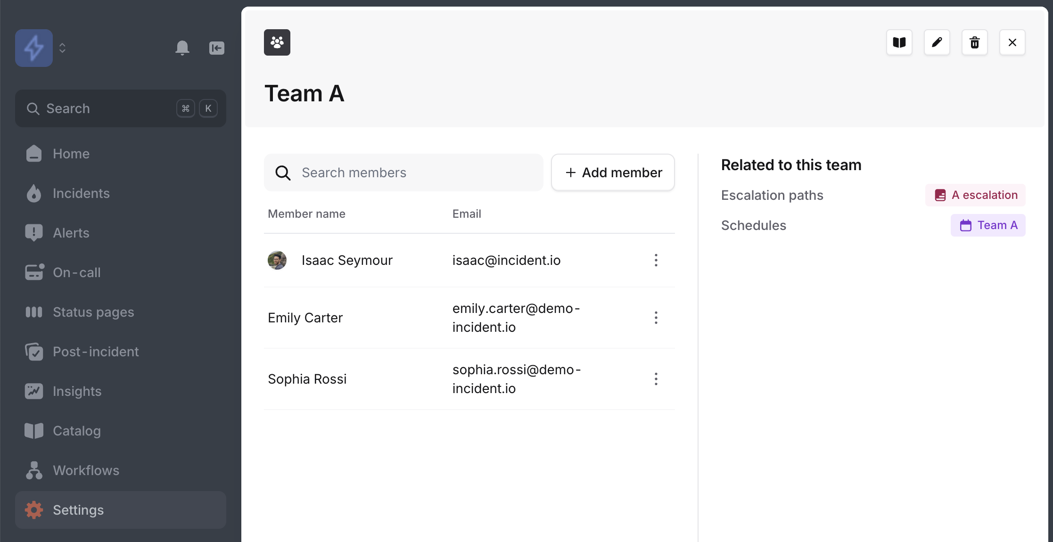Click the Add member button
The image size is (1053, 542).
tap(613, 172)
